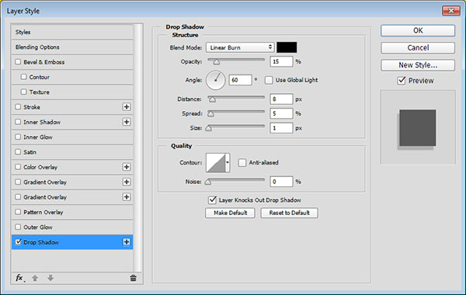Select Blending Options in the list

coord(72,47)
